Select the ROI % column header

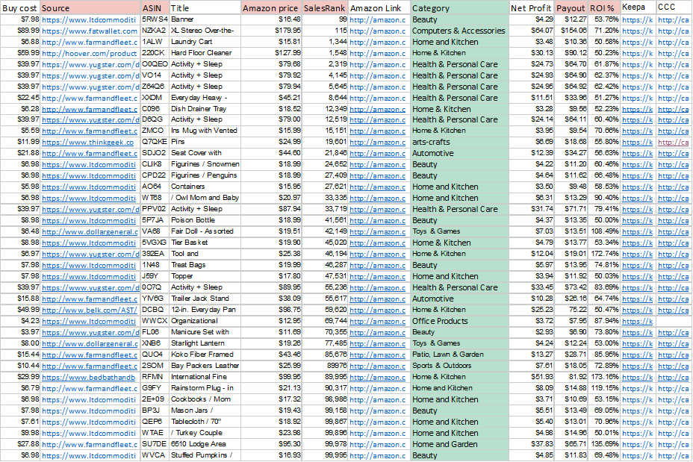click(603, 8)
